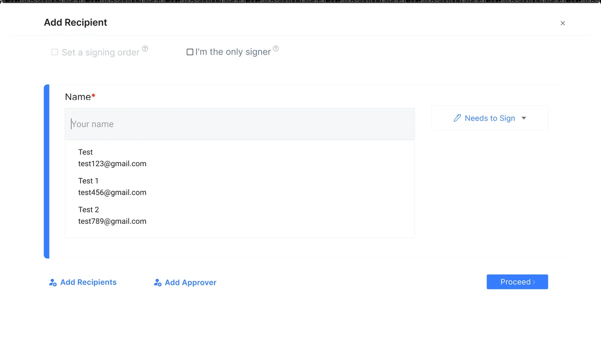Select Test suggestion from the name list

pyautogui.click(x=86, y=152)
